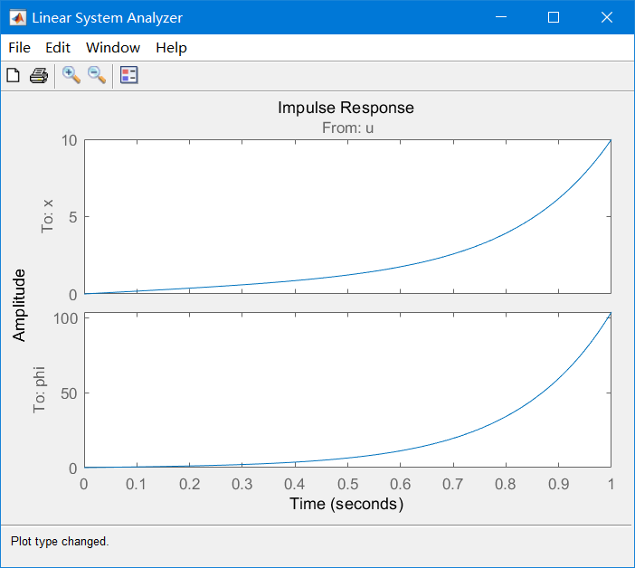Click the 0.5 tick label on time axis

pyautogui.click(x=348, y=484)
